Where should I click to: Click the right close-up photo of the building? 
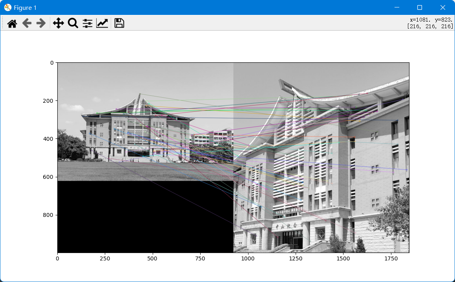pos(321,158)
